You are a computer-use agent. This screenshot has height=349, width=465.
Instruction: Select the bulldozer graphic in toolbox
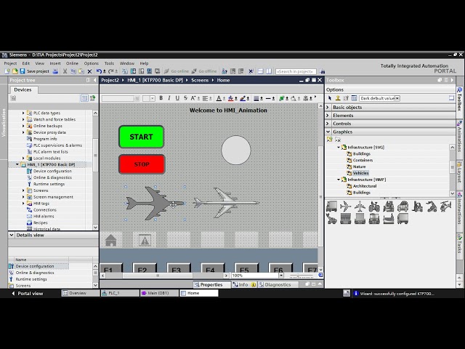[x=389, y=206]
